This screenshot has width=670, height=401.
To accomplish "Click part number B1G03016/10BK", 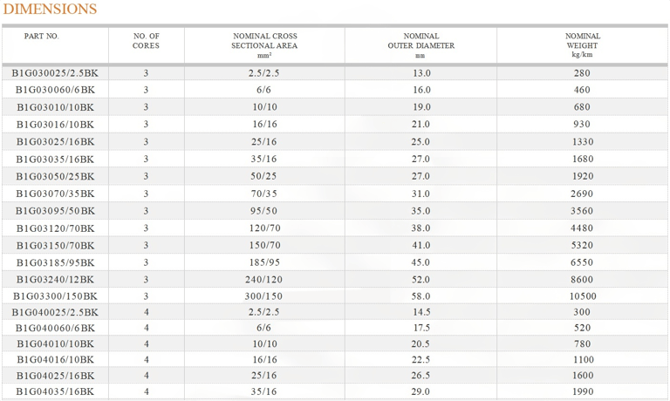I will click(55, 125).
